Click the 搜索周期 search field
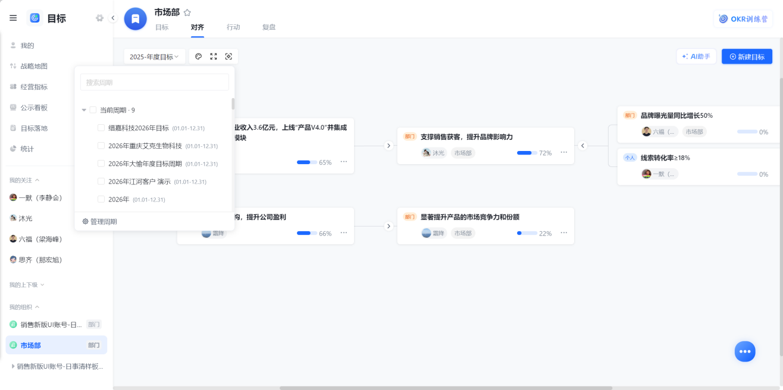Screen dimensions: 783x390 [x=155, y=83]
